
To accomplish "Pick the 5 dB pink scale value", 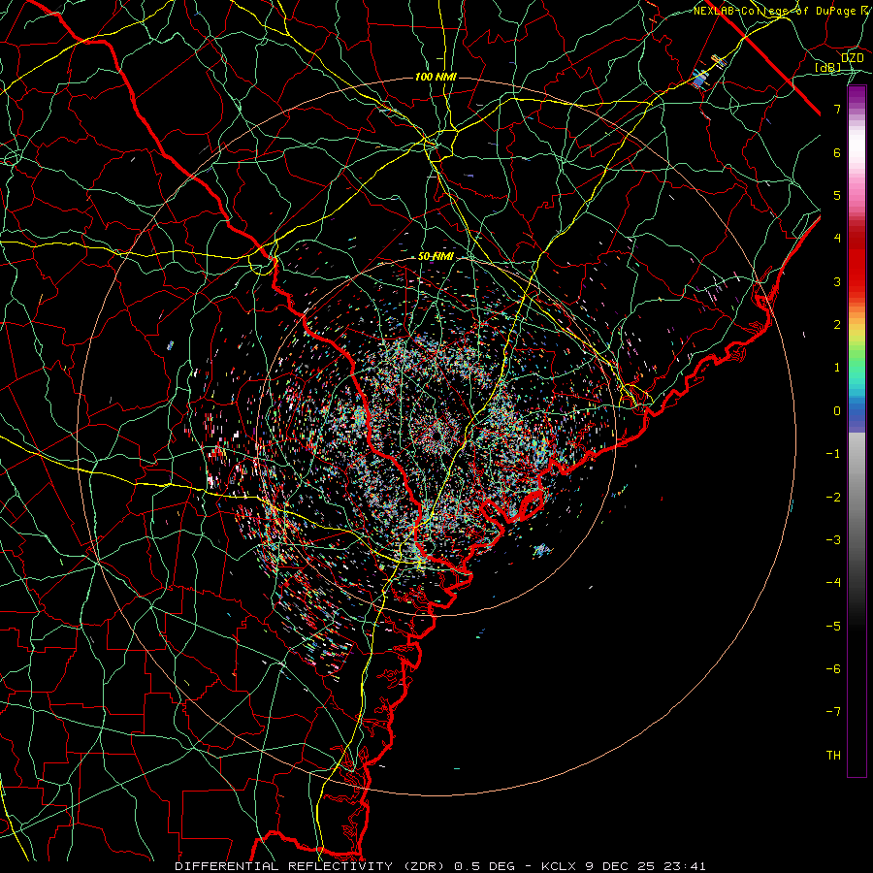I will [x=837, y=195].
